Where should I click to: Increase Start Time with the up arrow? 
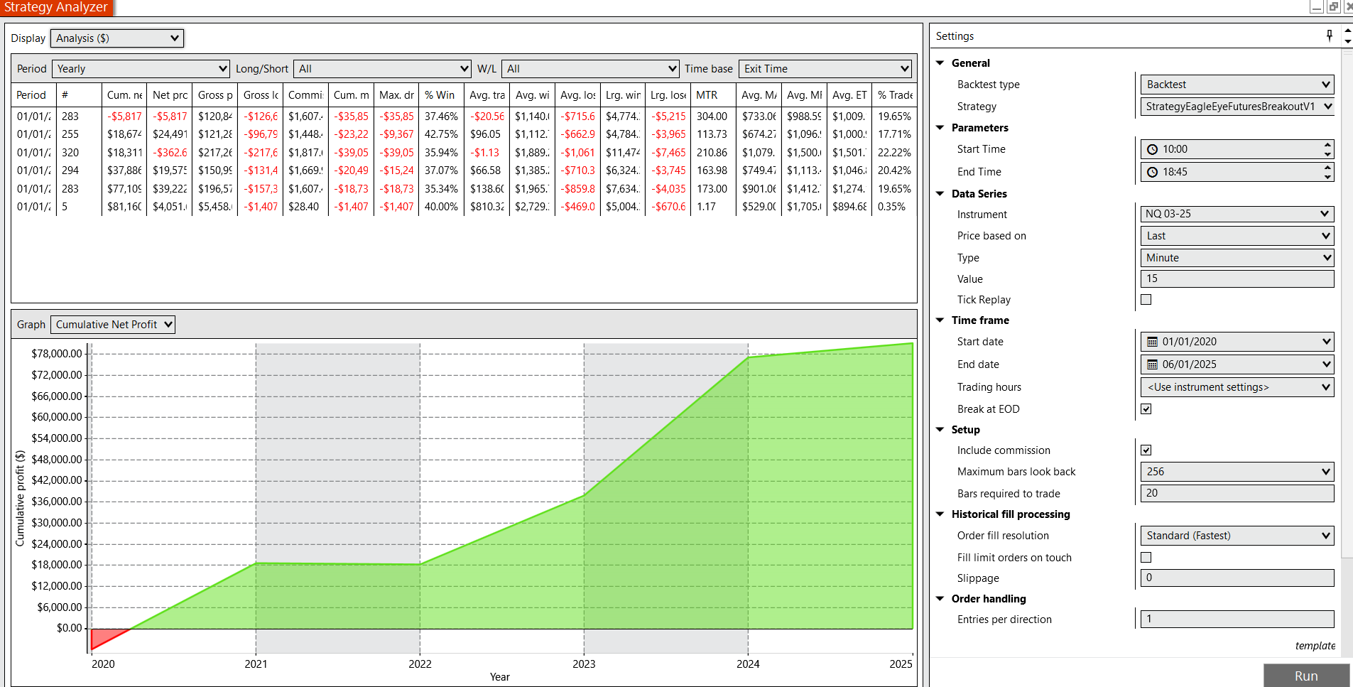1327,145
